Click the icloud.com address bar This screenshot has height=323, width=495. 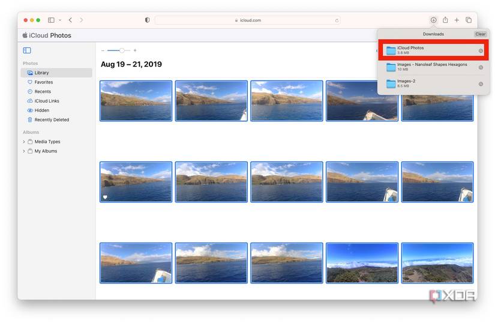point(247,20)
